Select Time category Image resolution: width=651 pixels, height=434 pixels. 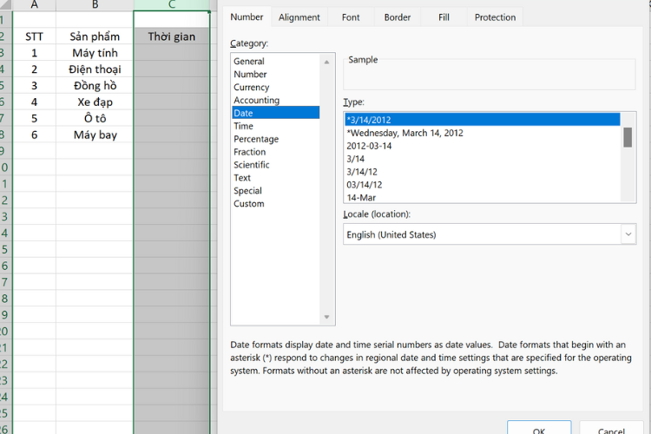276,126
